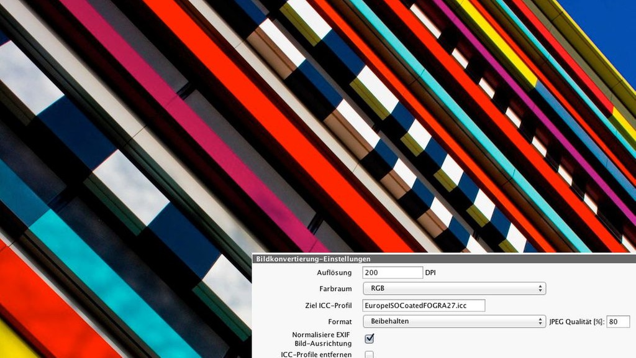This screenshot has height=358, width=636.
Task: Click the Format dropdown's up-down arrows
Action: 540,321
